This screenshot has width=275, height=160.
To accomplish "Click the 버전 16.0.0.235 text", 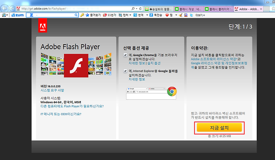I will pyautogui.click(x=50, y=86).
